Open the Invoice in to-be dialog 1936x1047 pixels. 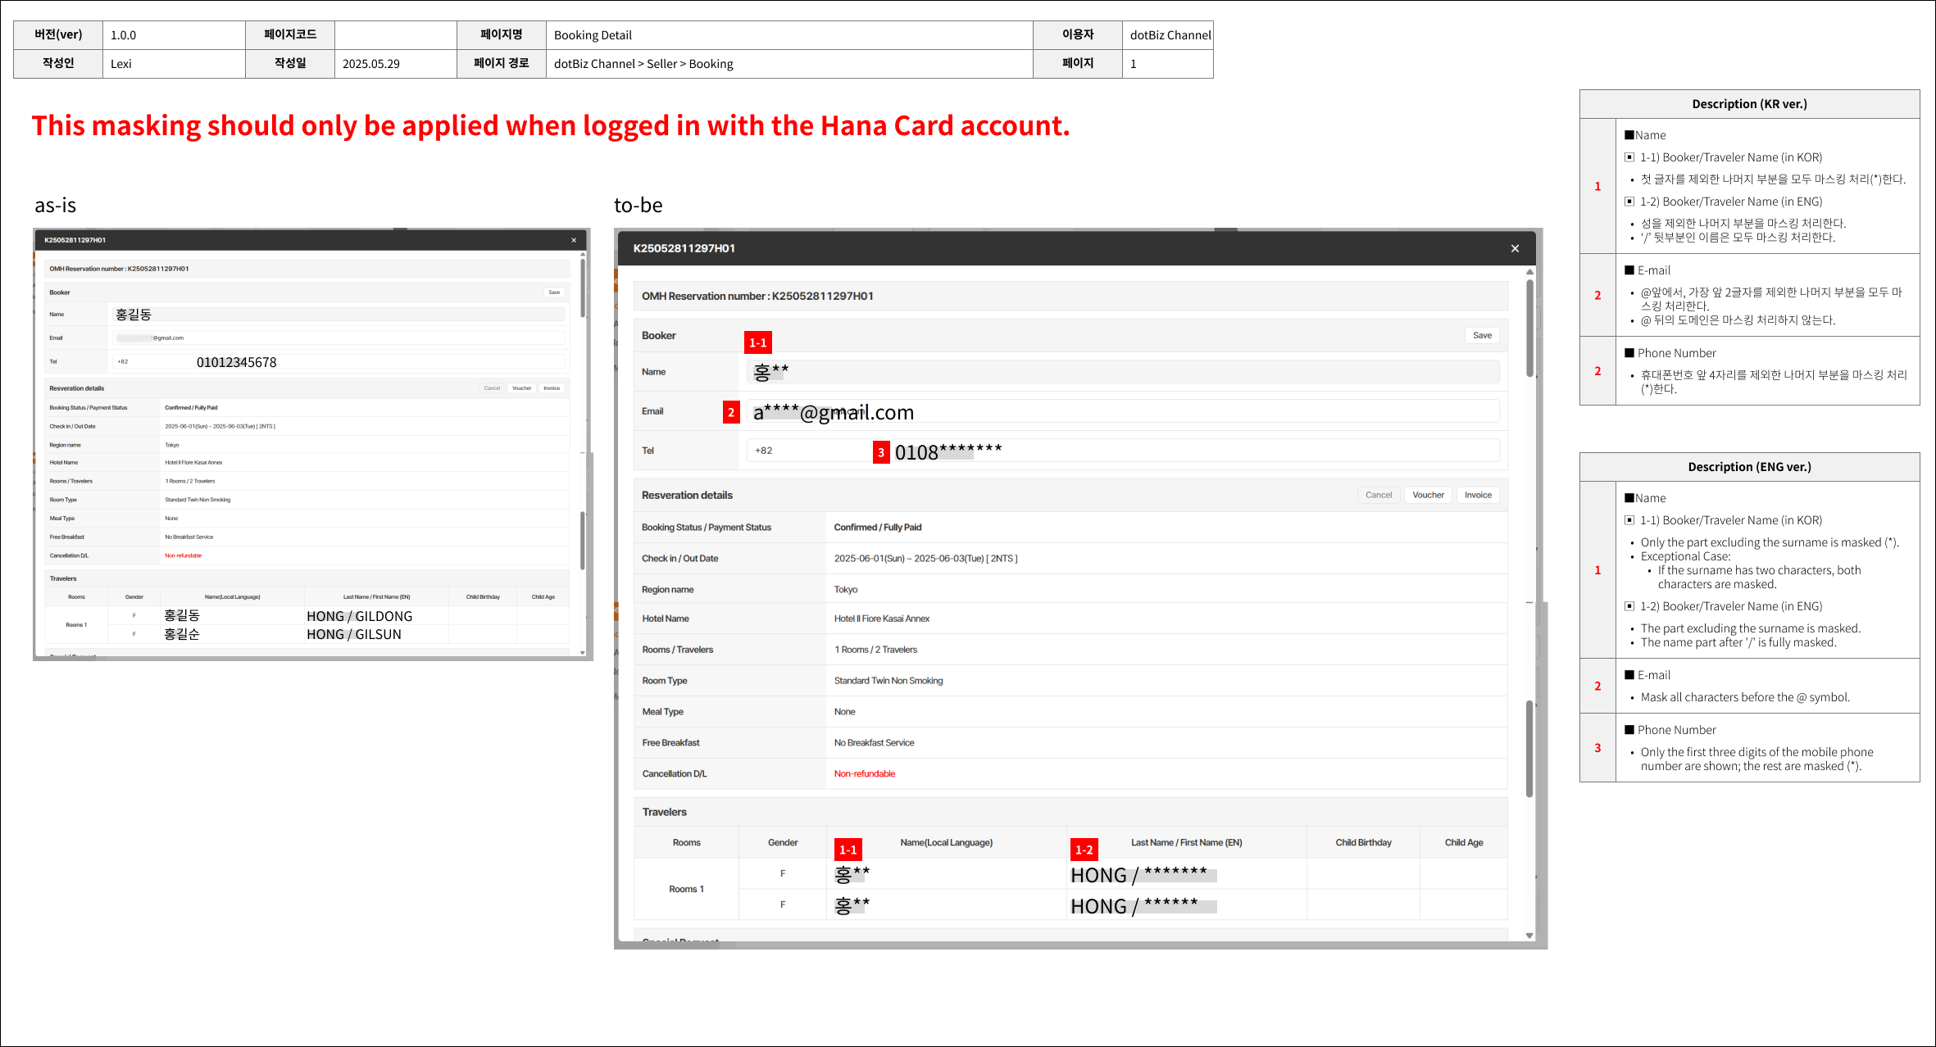tap(1478, 495)
